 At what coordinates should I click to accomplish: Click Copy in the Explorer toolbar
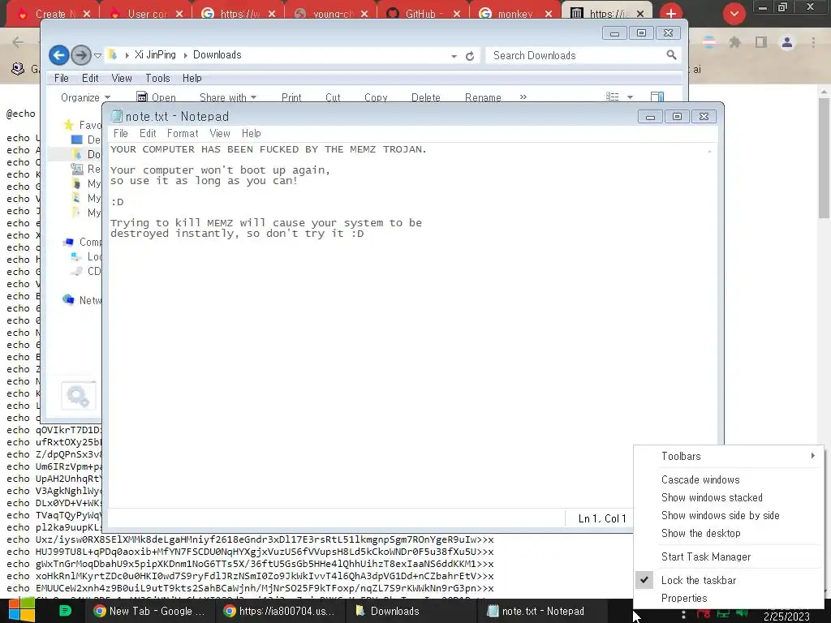[376, 97]
